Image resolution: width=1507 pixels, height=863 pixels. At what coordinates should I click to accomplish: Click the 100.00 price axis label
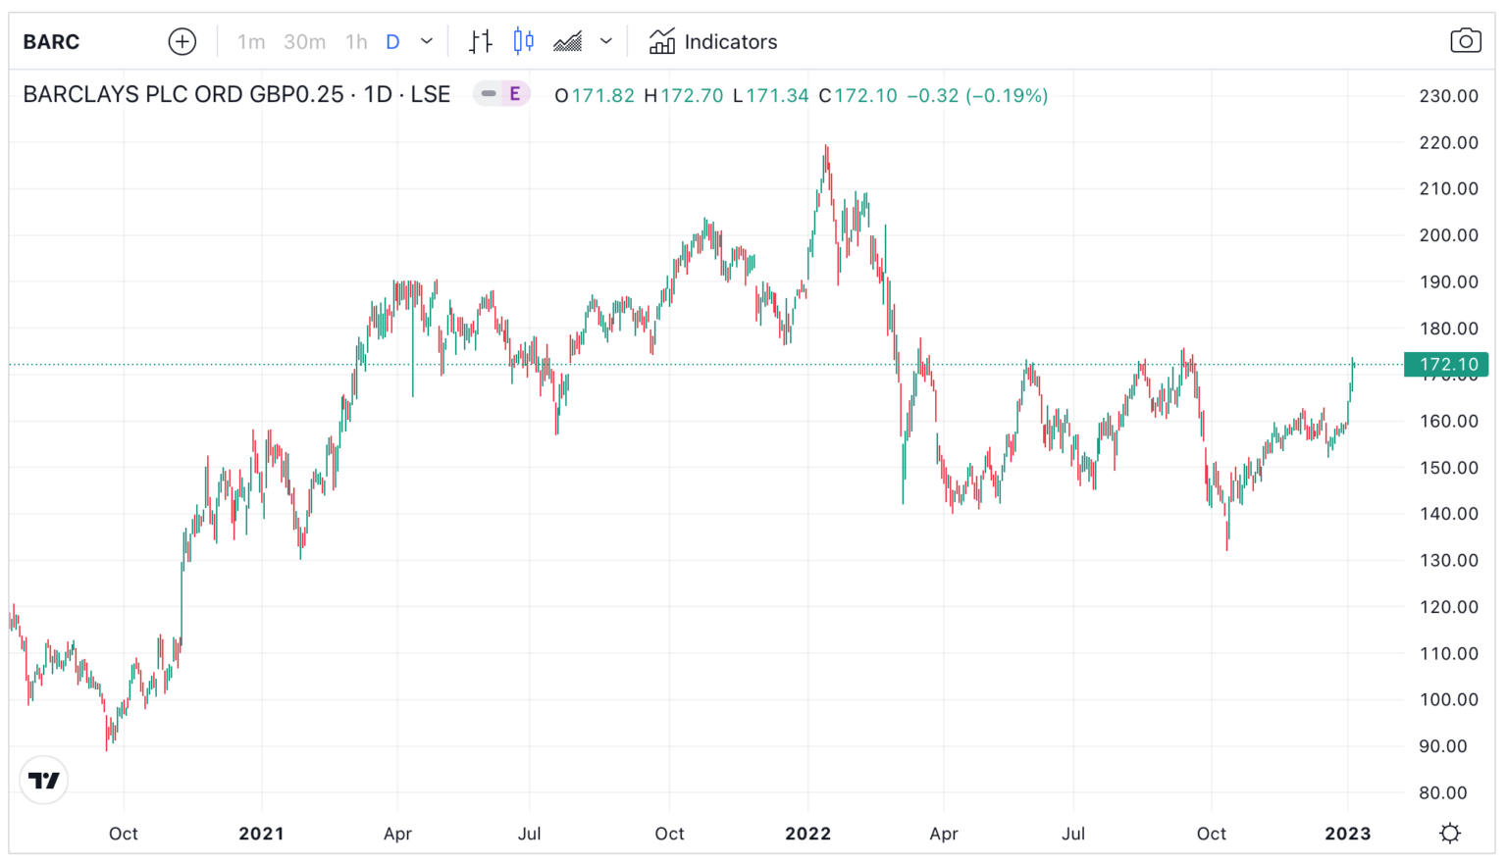[1449, 700]
